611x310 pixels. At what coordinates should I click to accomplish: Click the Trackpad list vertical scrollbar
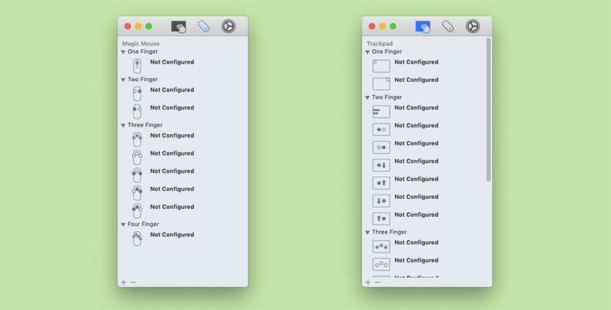point(488,110)
